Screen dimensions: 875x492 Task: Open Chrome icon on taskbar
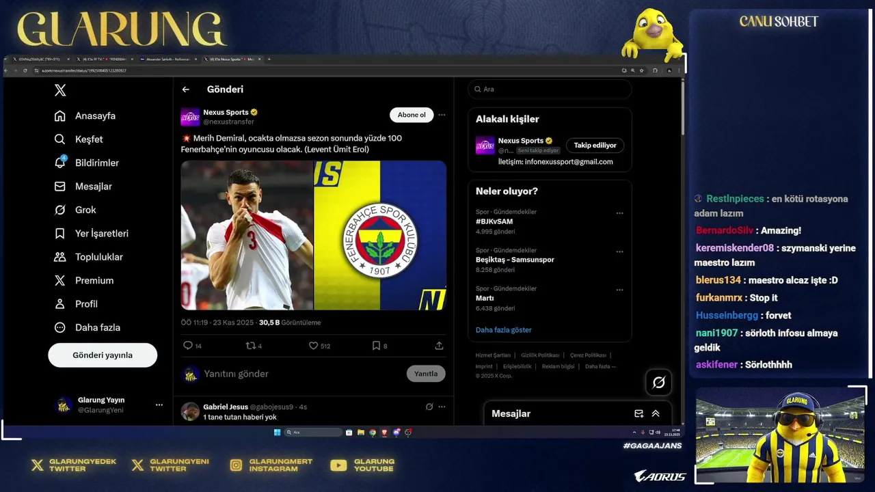373,433
